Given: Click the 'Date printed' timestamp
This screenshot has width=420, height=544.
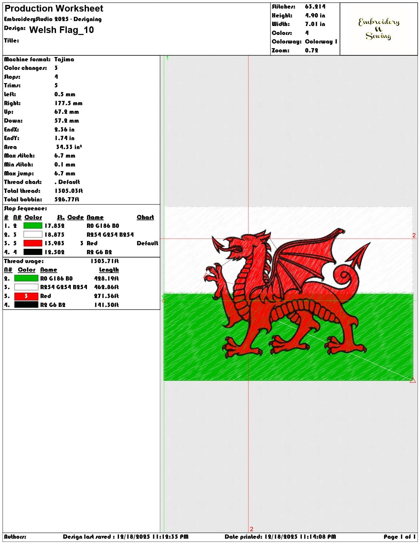Looking at the screenshot, I should tap(281, 537).
